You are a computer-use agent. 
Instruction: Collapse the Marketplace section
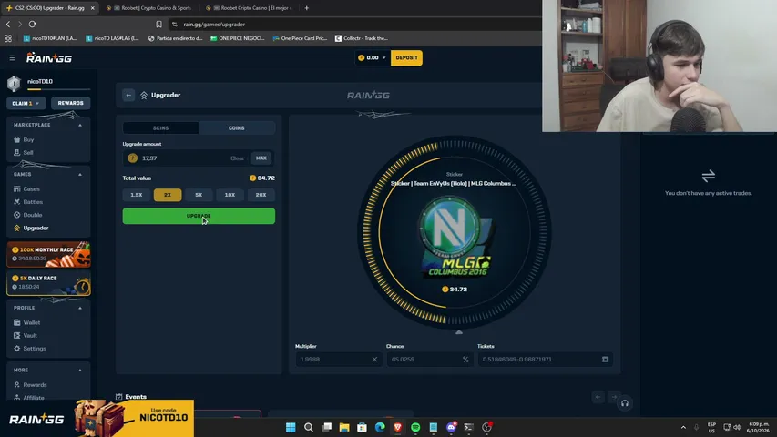(x=80, y=125)
